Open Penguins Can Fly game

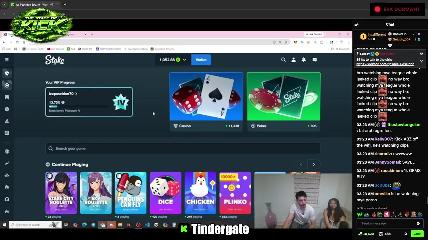click(x=131, y=193)
